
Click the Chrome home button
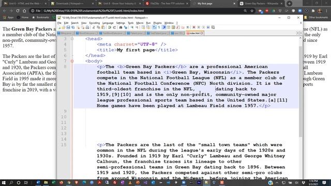[24, 11]
